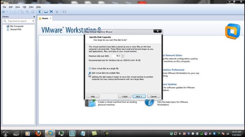Close the Library panel
Viewport: 245px width, 137px height.
(x=34, y=17)
